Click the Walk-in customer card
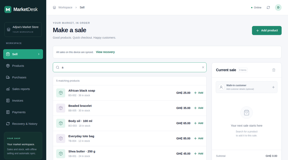This screenshot has height=160, width=288. click(x=246, y=87)
